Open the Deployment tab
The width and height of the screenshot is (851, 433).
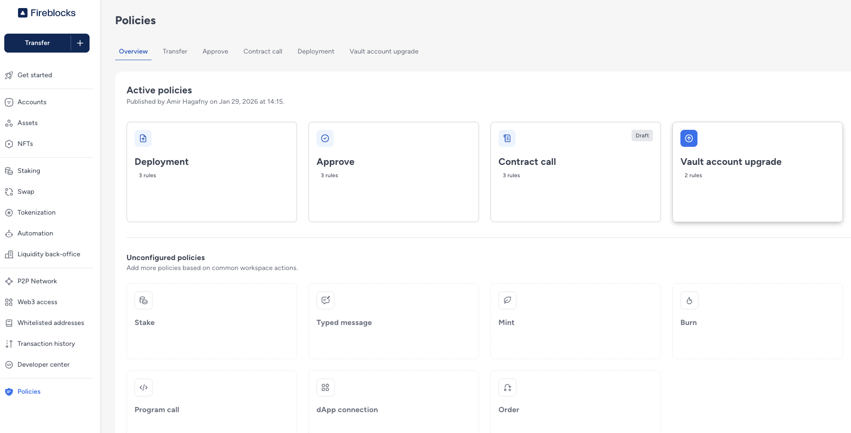point(316,51)
